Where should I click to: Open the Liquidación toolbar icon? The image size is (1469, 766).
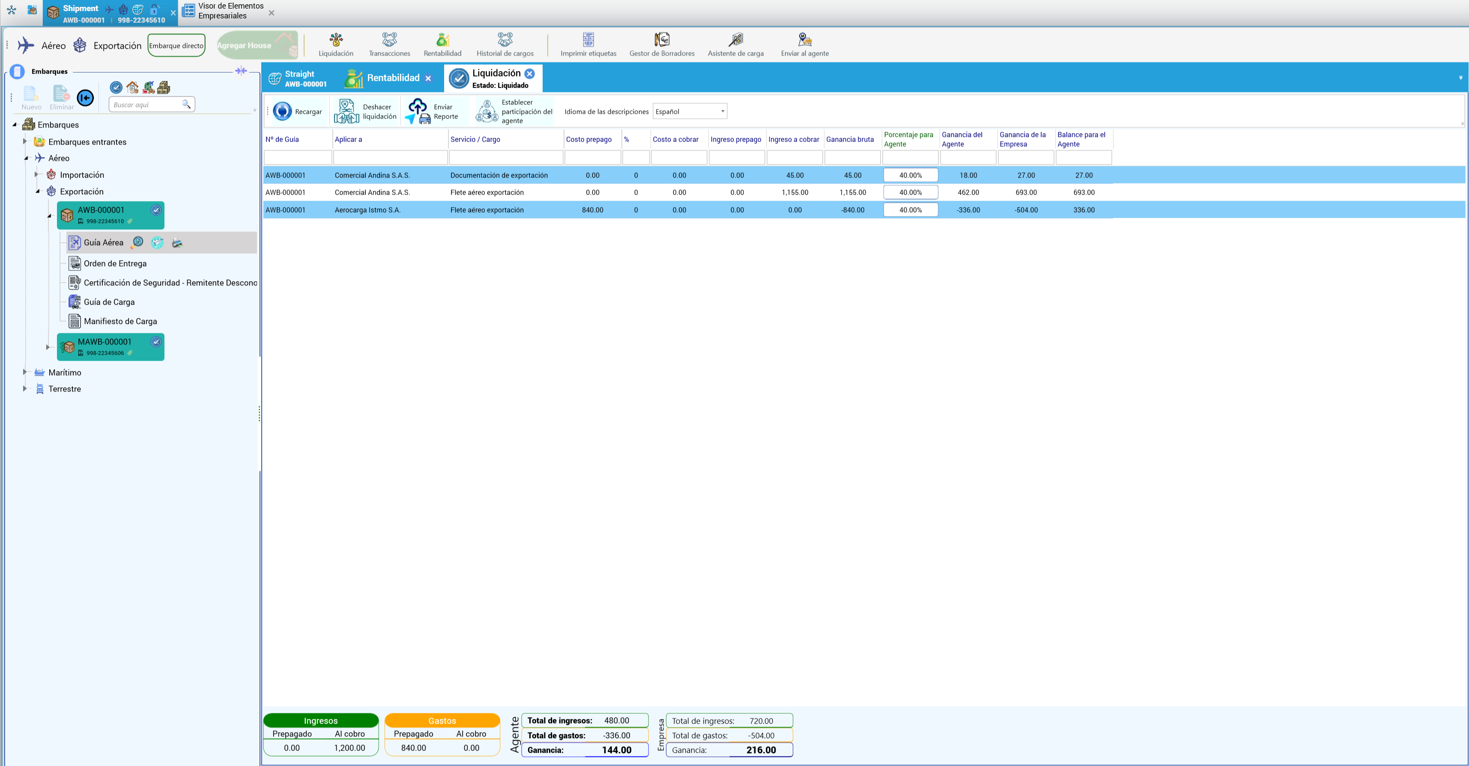tap(336, 45)
